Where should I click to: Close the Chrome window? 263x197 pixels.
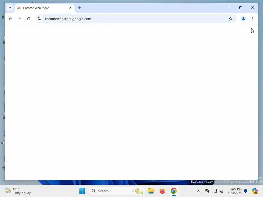[x=252, y=8]
